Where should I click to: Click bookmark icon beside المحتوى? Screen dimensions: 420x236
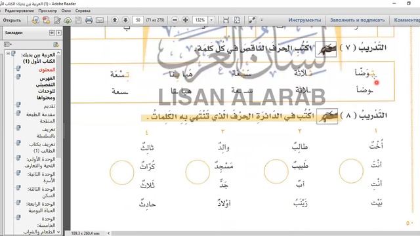18,68
